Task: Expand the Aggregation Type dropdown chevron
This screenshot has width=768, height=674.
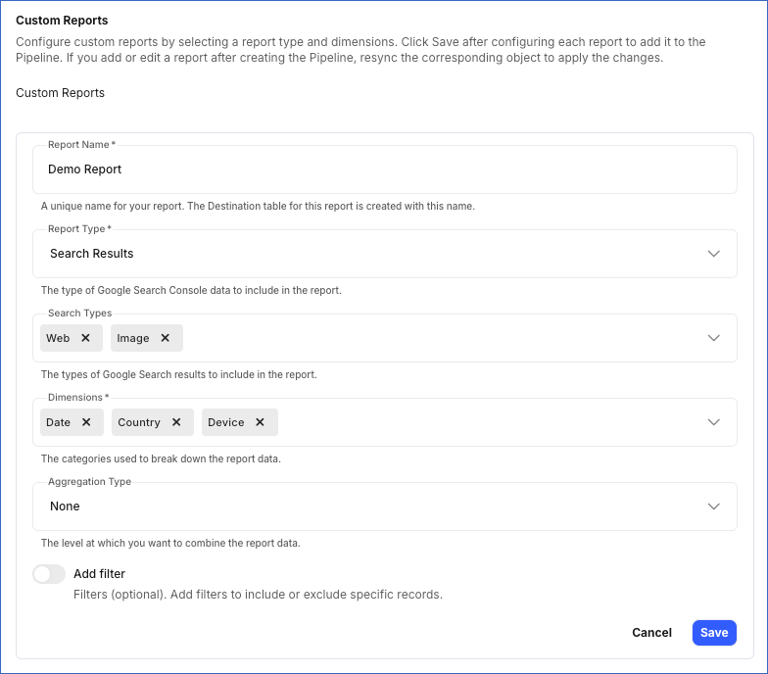Action: coord(713,506)
